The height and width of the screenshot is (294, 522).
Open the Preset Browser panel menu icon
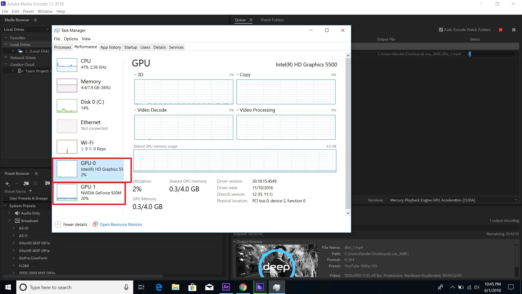pos(36,174)
